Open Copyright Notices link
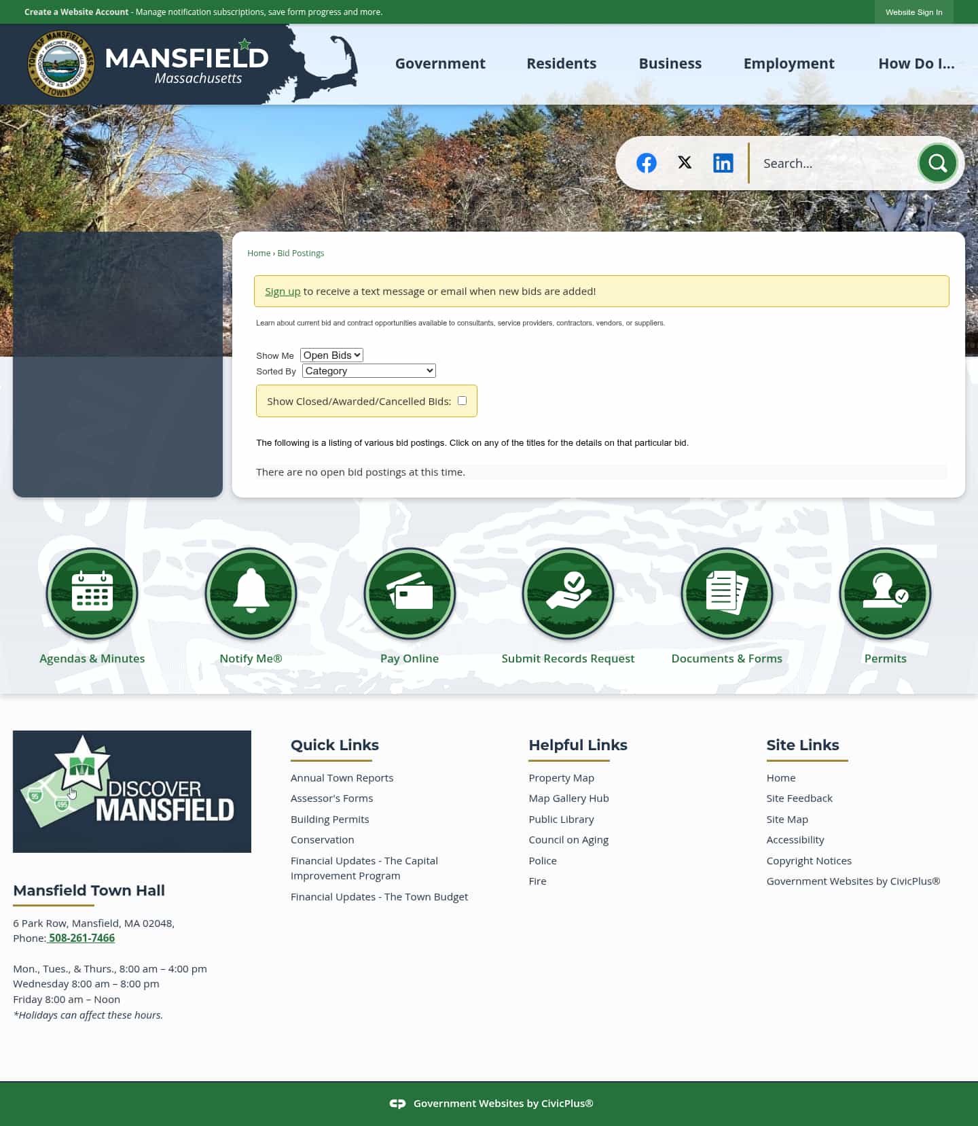 point(809,860)
